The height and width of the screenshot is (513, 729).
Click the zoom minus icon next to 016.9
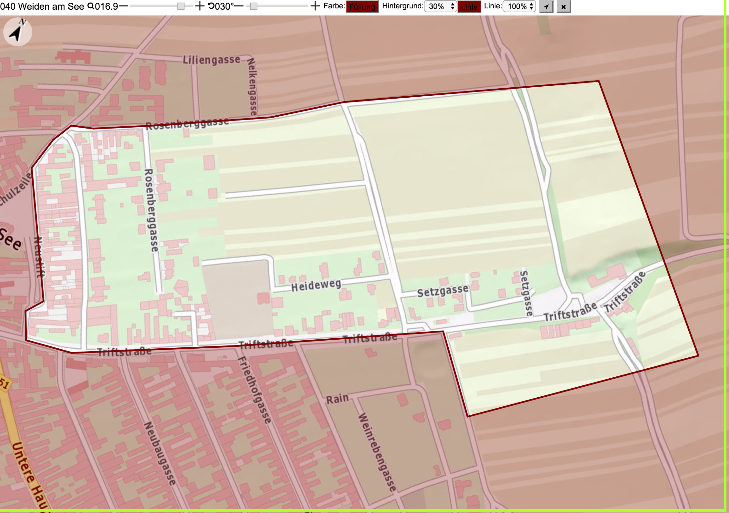123,6
